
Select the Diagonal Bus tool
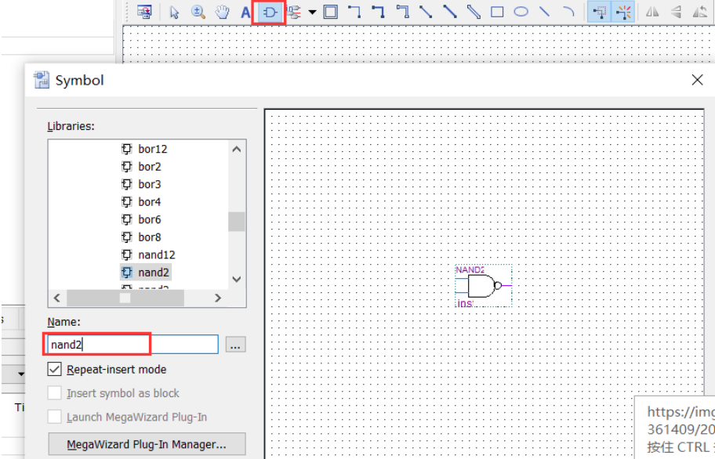[449, 12]
